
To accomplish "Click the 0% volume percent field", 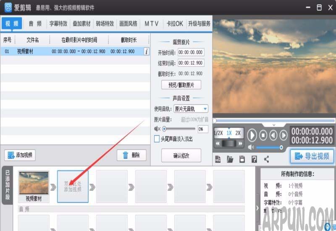I will point(203,129).
